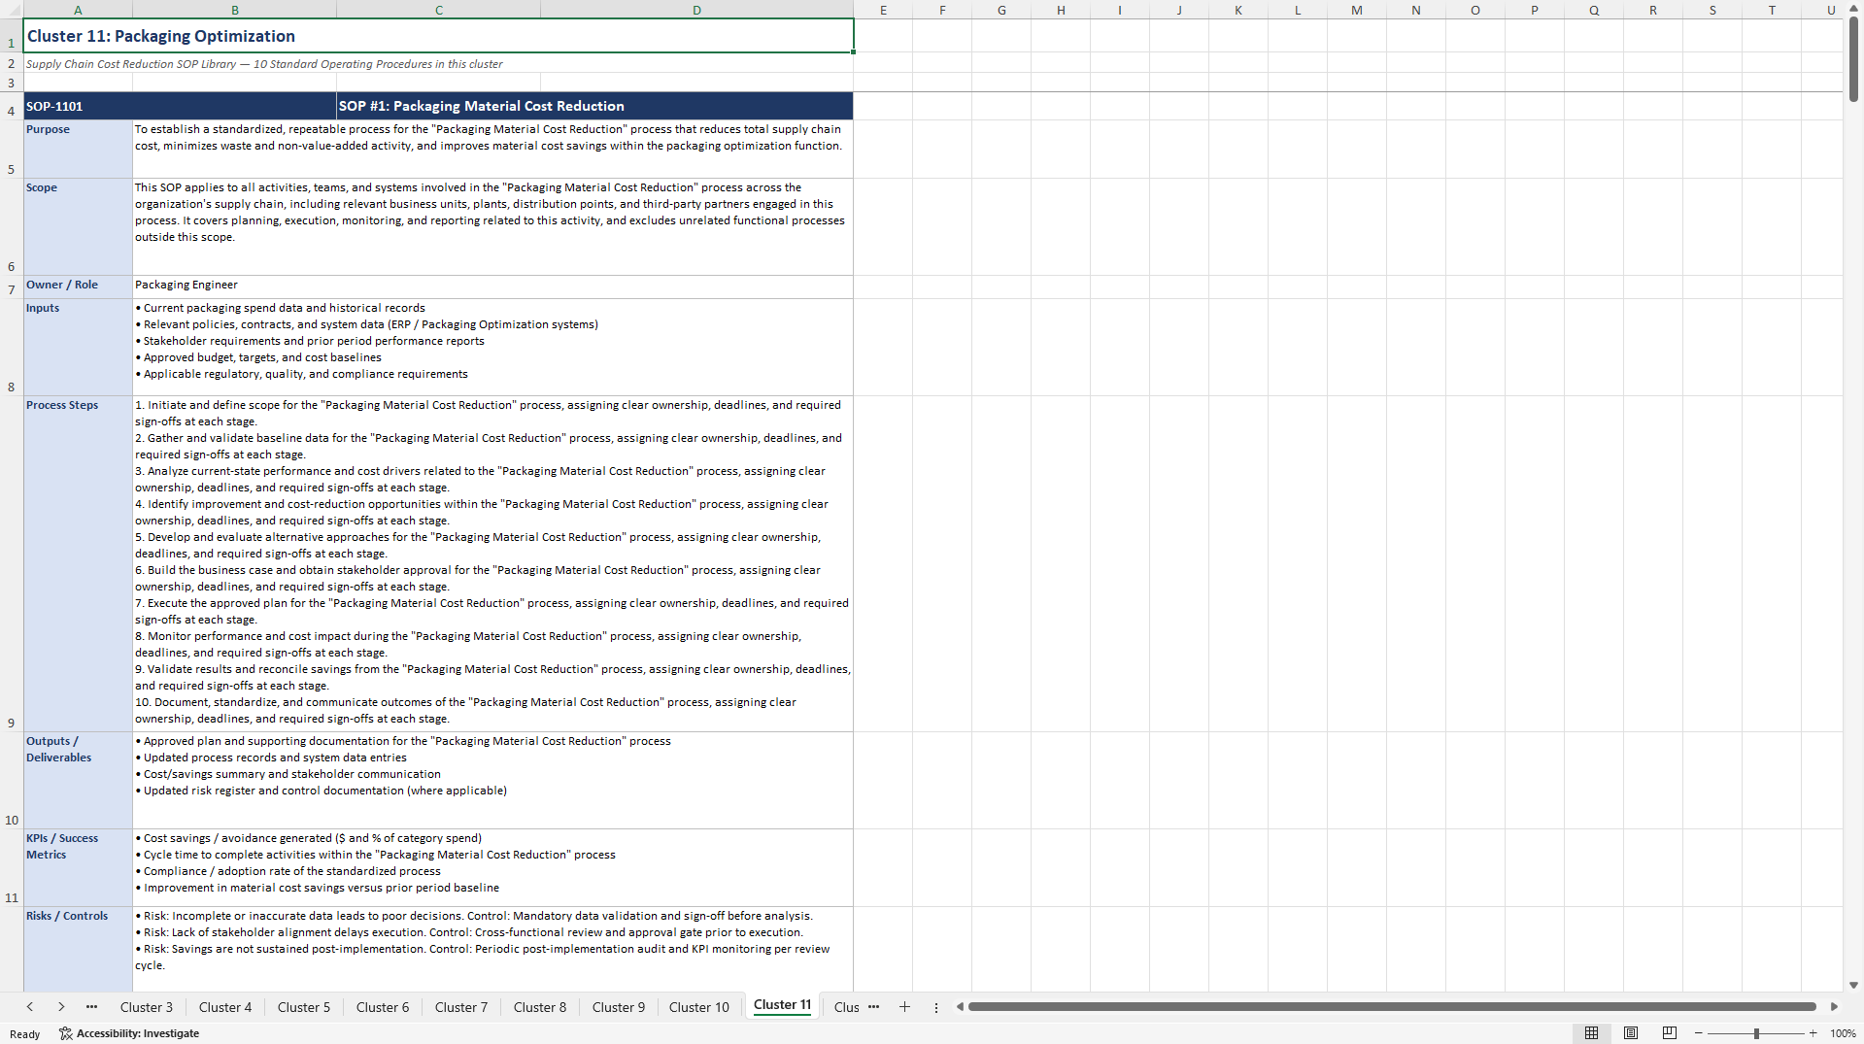Viewport: 1864px width, 1044px height.
Task: Open the Cluster 7 sheet tab
Action: pyautogui.click(x=461, y=1007)
